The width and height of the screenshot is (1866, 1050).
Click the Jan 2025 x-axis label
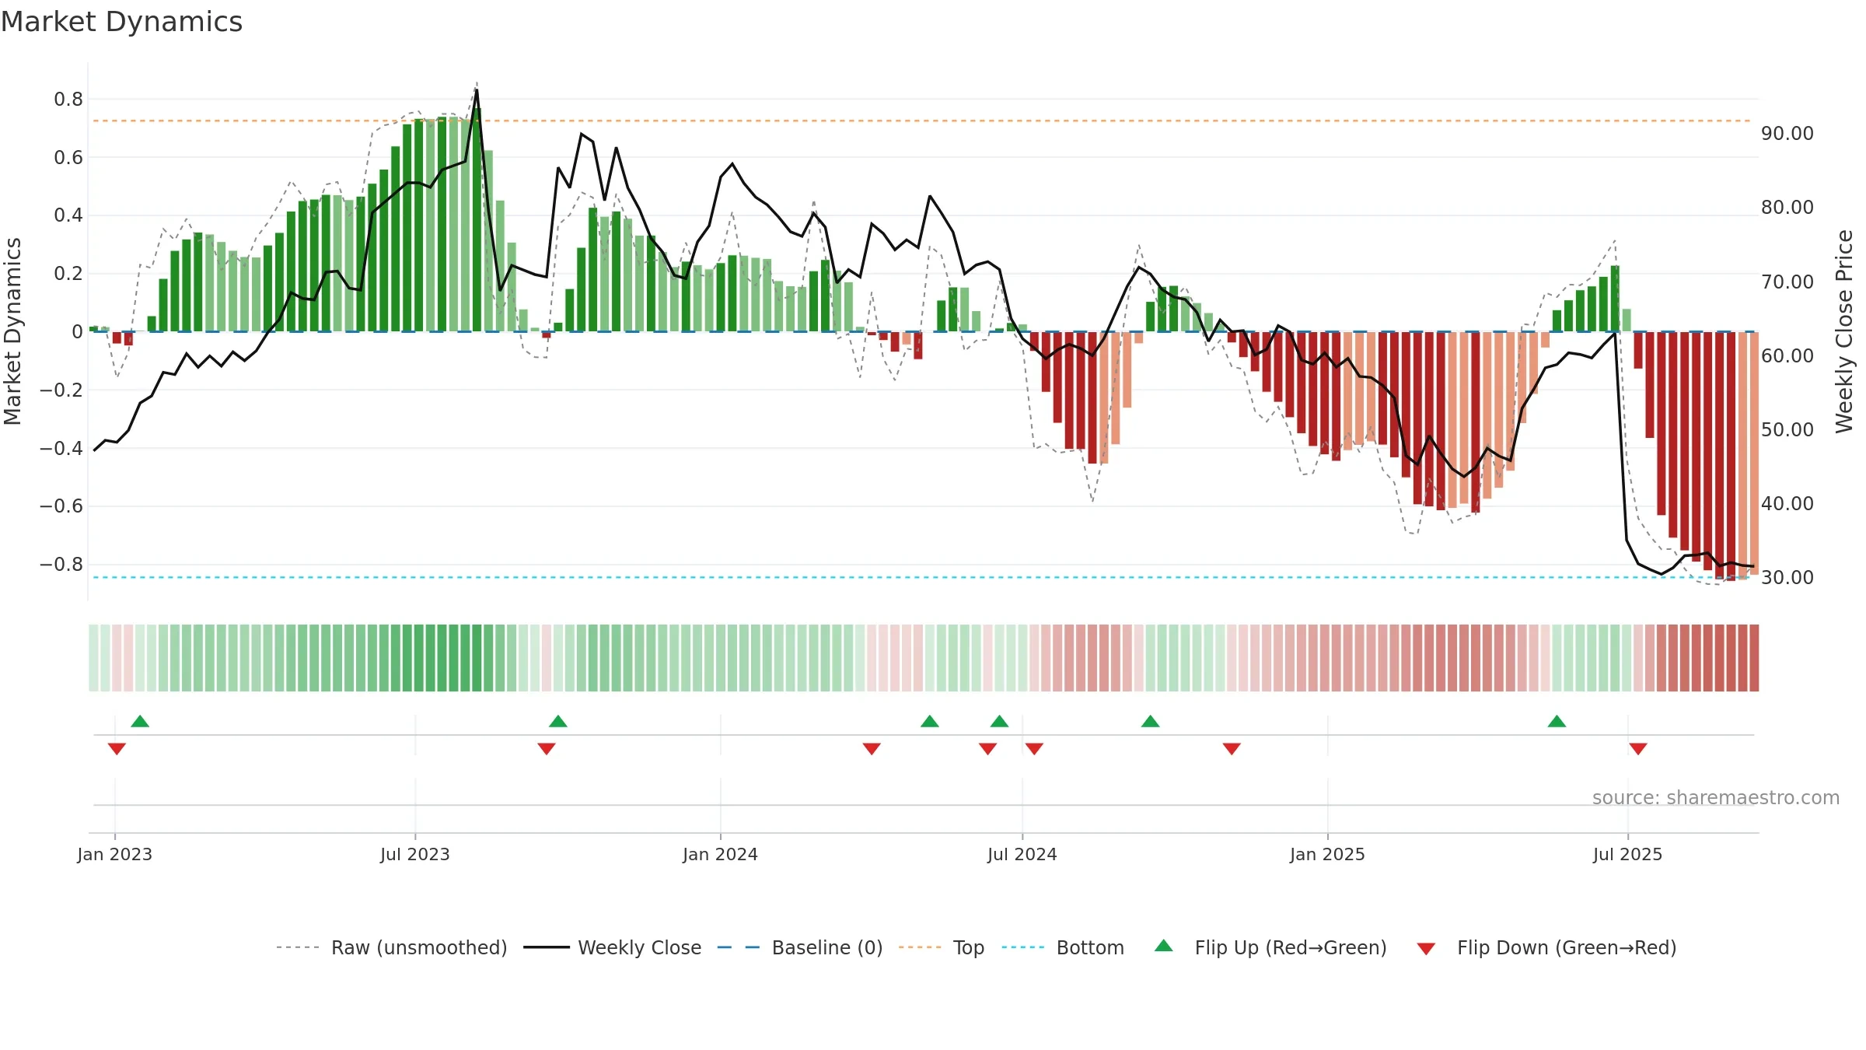(x=1328, y=854)
